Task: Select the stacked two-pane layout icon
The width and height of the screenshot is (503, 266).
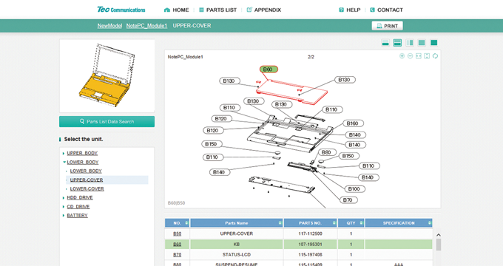Action: (397, 43)
